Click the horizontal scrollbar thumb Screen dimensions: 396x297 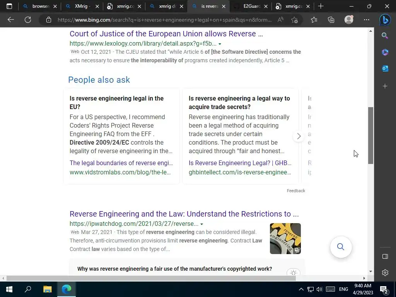click(151, 278)
